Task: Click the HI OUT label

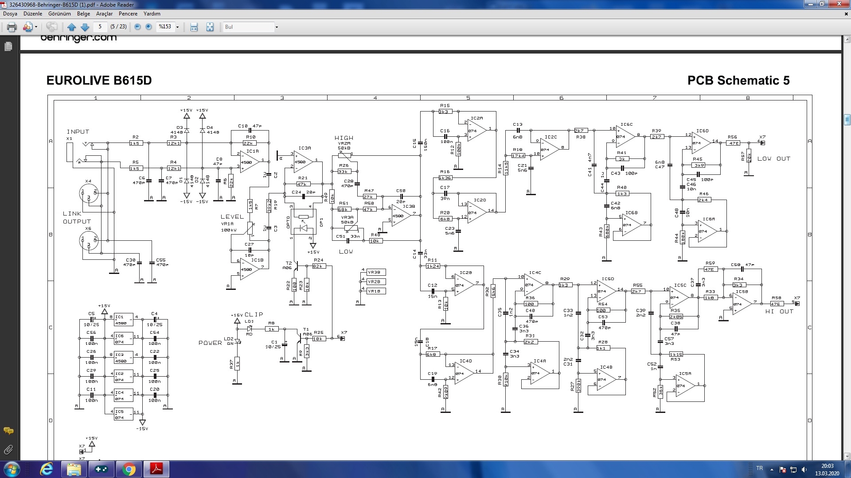Action: [x=780, y=312]
